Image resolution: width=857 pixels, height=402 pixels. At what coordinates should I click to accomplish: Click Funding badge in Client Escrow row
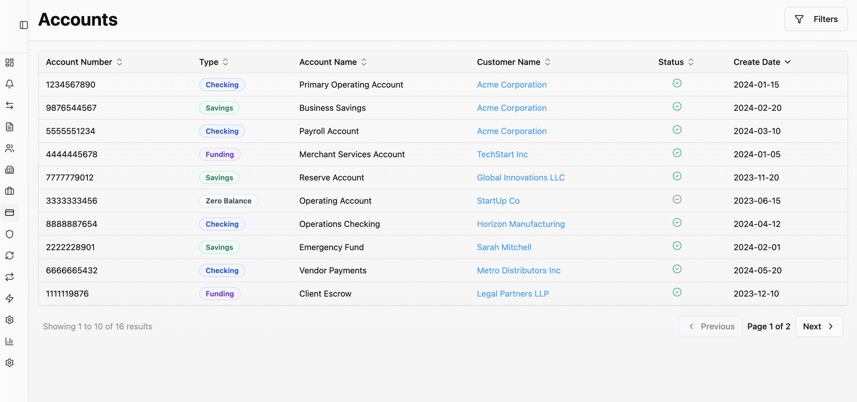click(220, 294)
